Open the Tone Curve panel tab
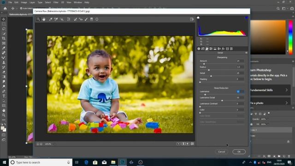 tap(203, 49)
